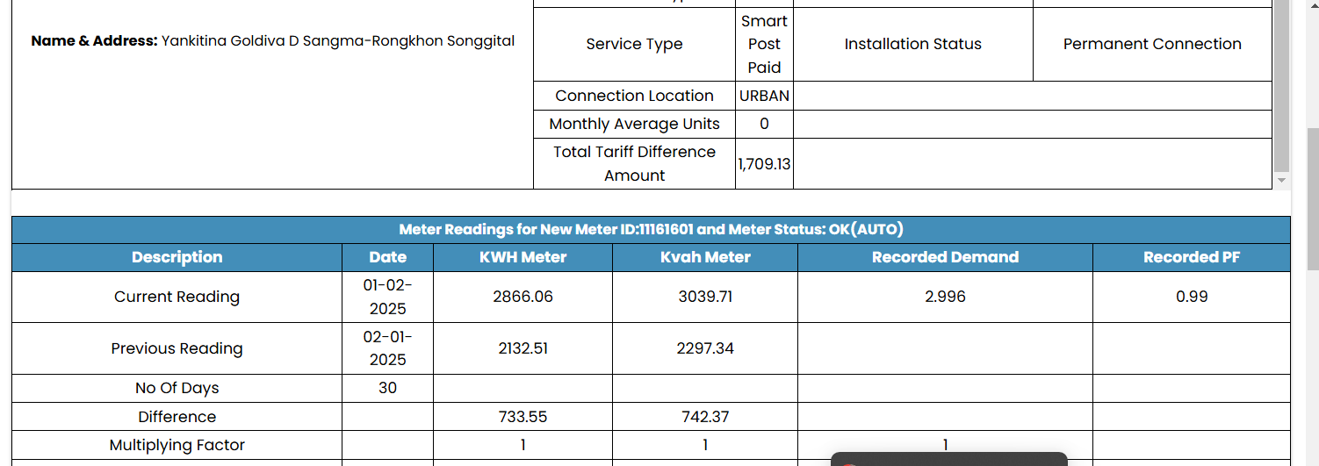Image resolution: width=1319 pixels, height=466 pixels.
Task: Click the 1,709.13 tariff amount value
Action: [x=764, y=163]
